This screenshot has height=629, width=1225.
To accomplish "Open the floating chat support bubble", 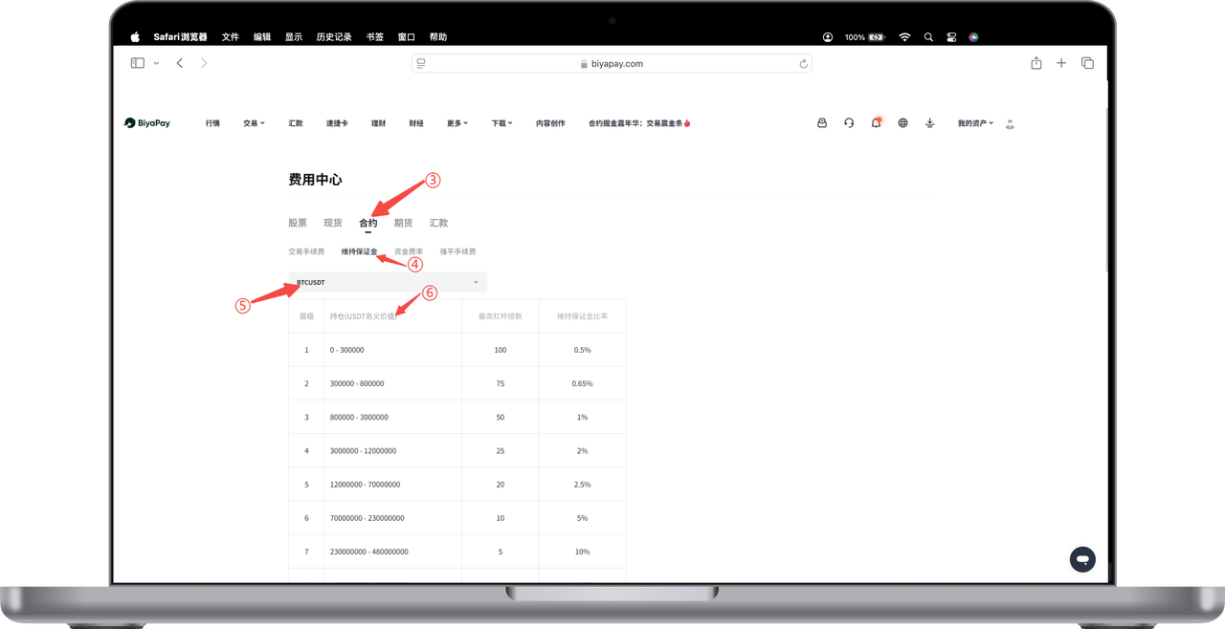I will [x=1082, y=559].
